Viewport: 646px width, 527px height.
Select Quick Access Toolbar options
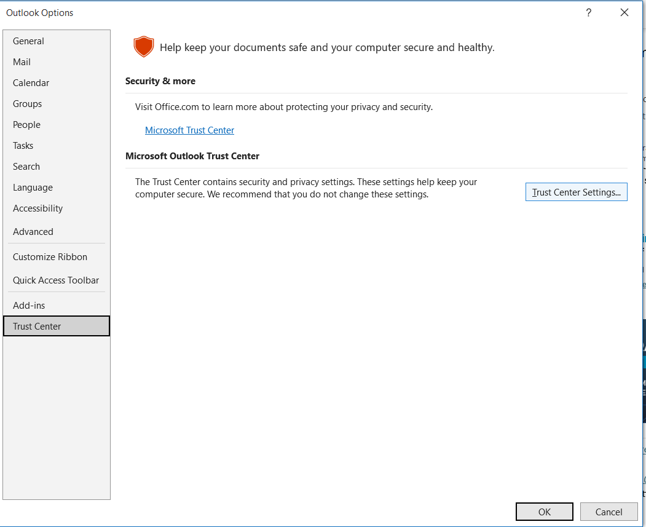click(57, 280)
